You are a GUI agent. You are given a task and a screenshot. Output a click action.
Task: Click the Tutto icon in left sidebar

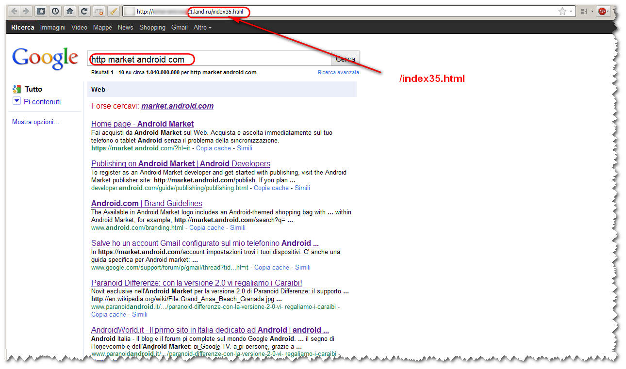tap(17, 89)
